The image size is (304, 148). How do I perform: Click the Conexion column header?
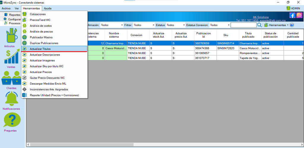tap(138, 35)
